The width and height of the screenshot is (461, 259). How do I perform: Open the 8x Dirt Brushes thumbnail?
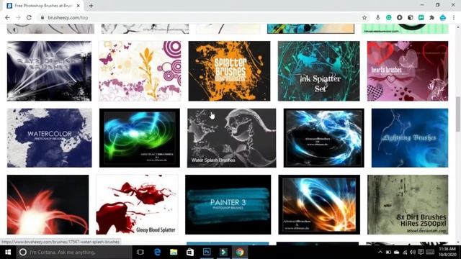pyautogui.click(x=408, y=204)
